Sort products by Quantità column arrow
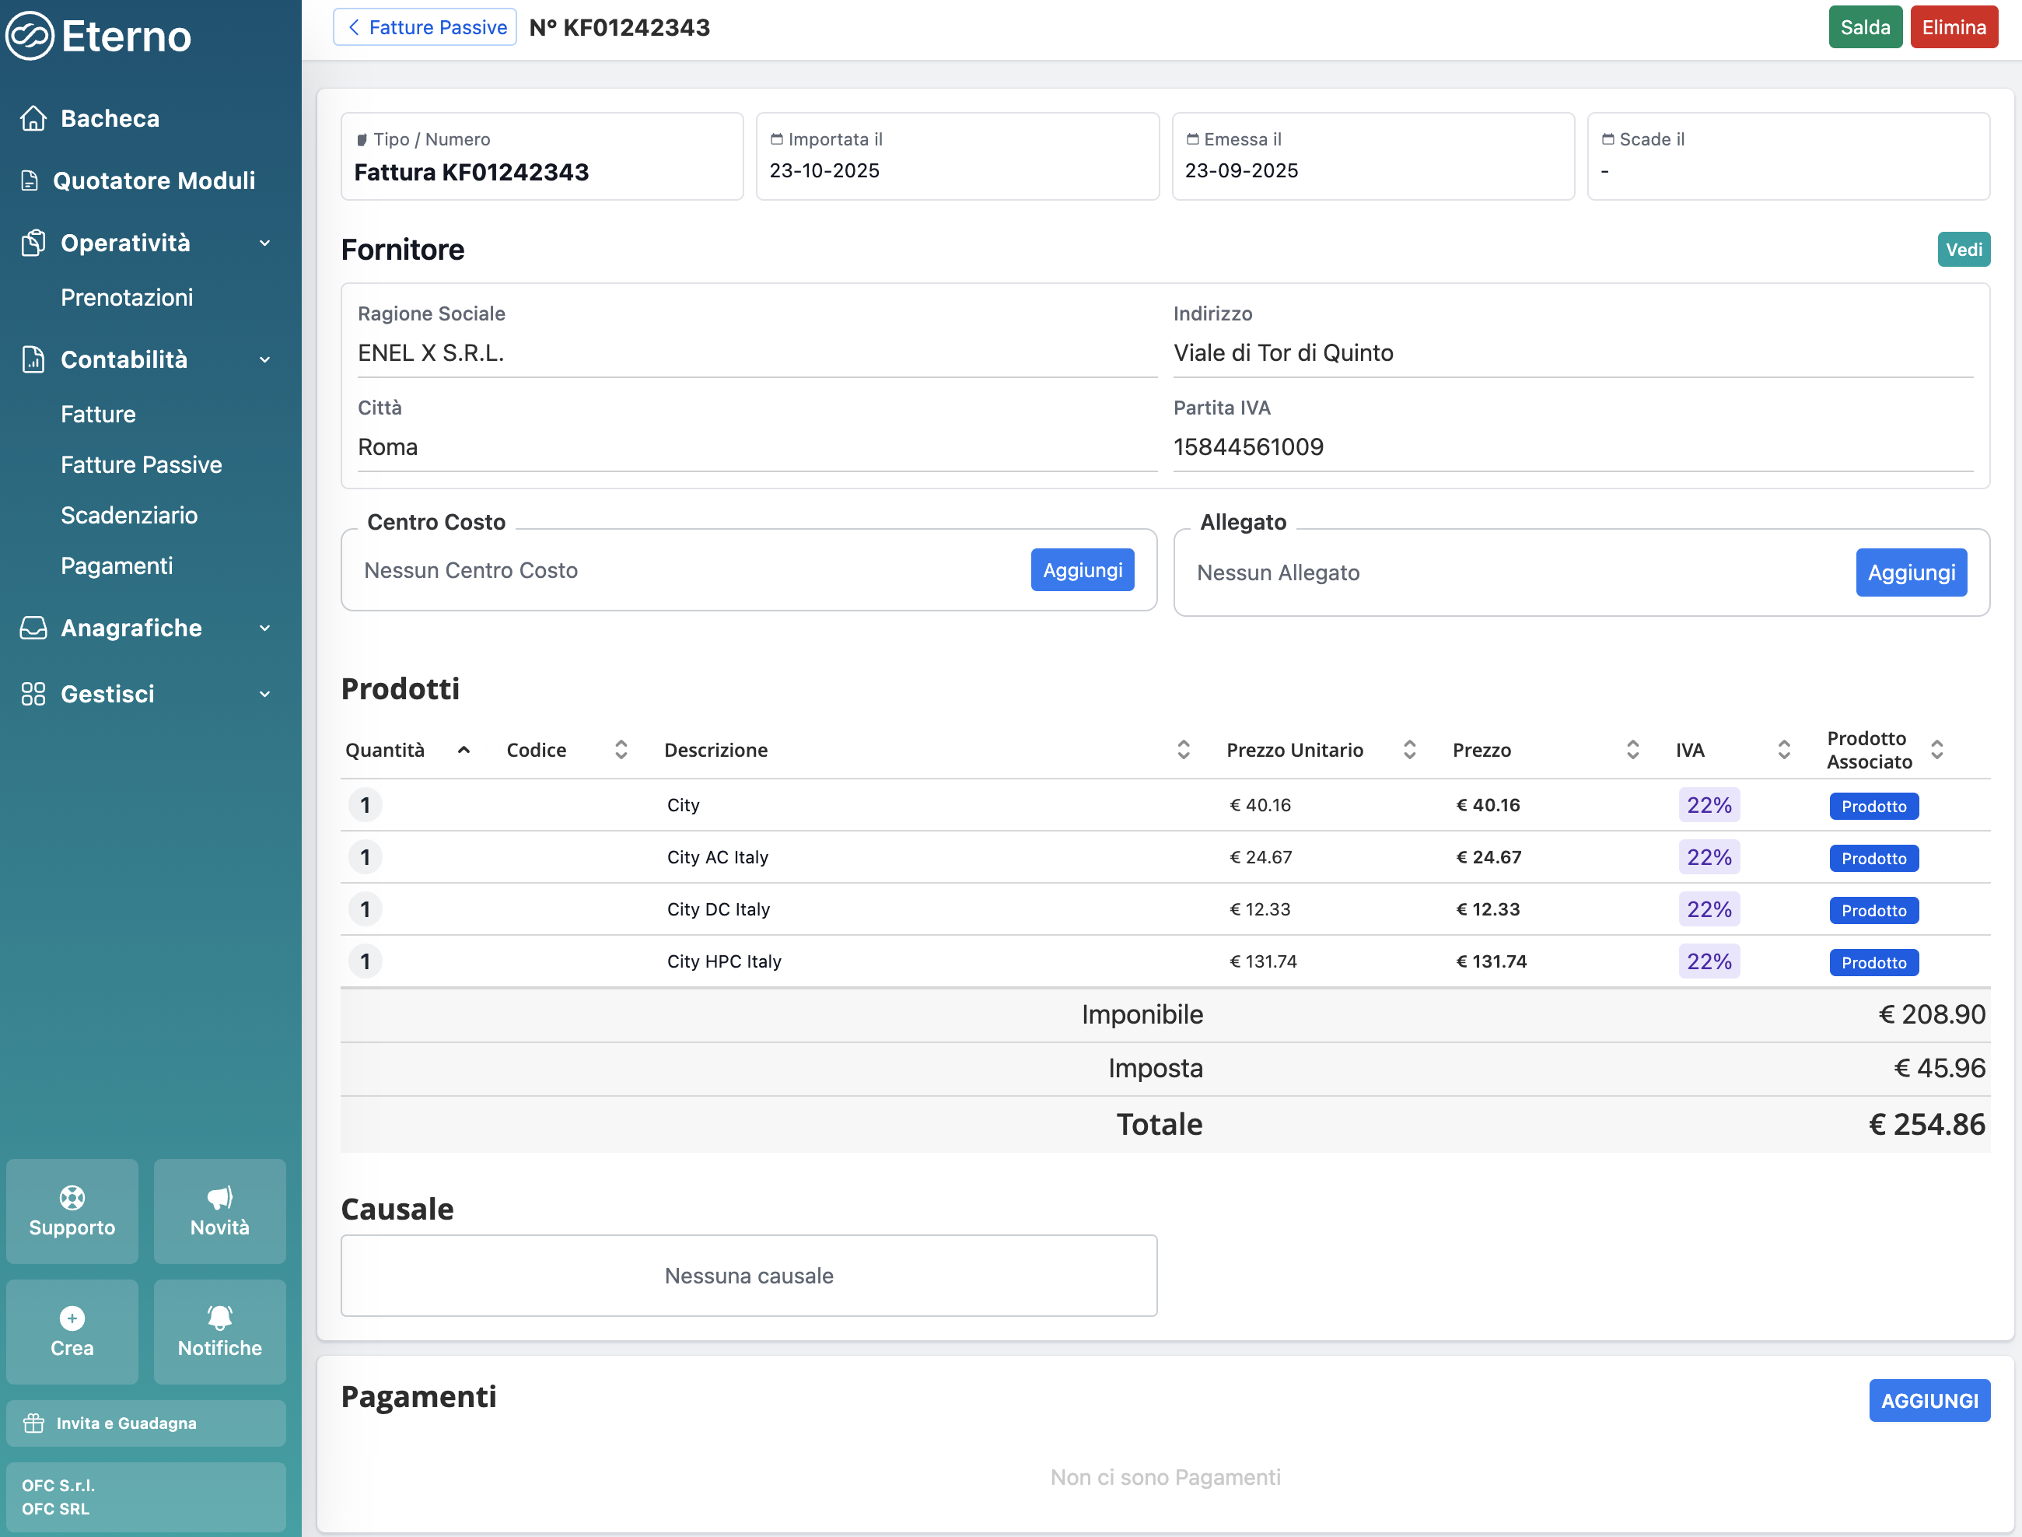The height and width of the screenshot is (1537, 2022). (464, 750)
